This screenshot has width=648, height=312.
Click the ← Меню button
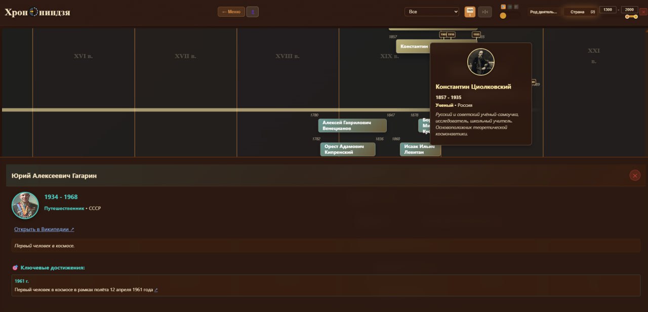(x=231, y=12)
